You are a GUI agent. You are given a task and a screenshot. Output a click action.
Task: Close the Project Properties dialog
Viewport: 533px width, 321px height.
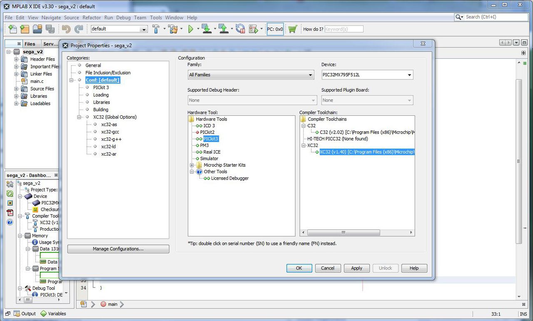tap(423, 44)
